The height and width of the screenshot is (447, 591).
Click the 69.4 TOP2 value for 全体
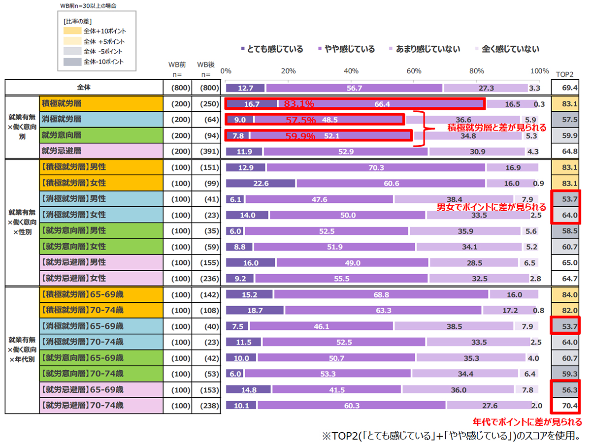[565, 88]
